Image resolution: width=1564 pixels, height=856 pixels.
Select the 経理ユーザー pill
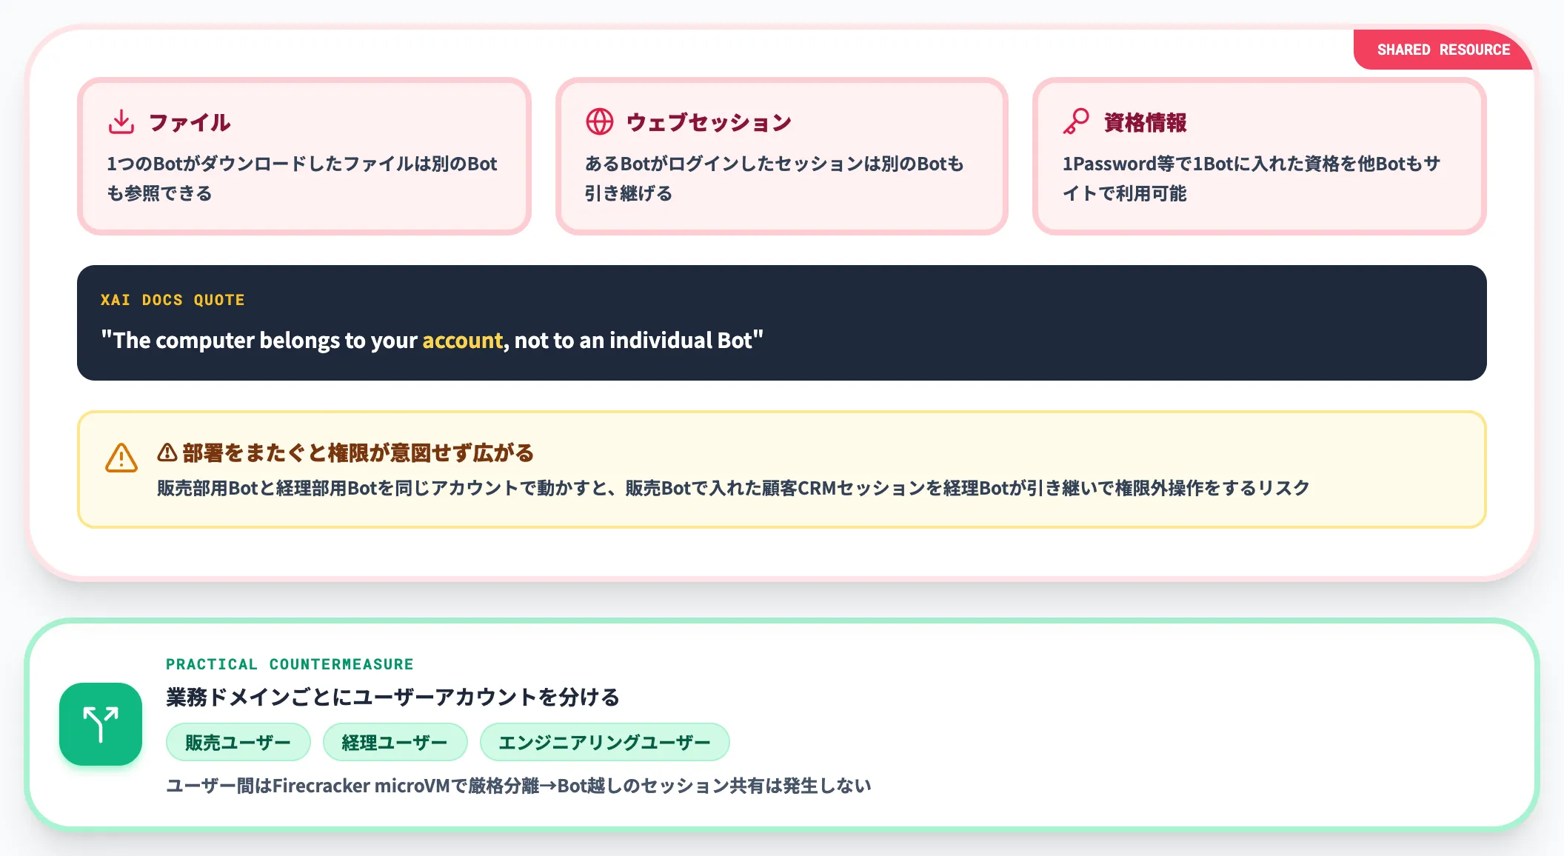click(395, 742)
